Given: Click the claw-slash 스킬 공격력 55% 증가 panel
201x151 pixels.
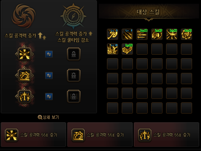Looking at the screenshot, I should click(x=100, y=134).
